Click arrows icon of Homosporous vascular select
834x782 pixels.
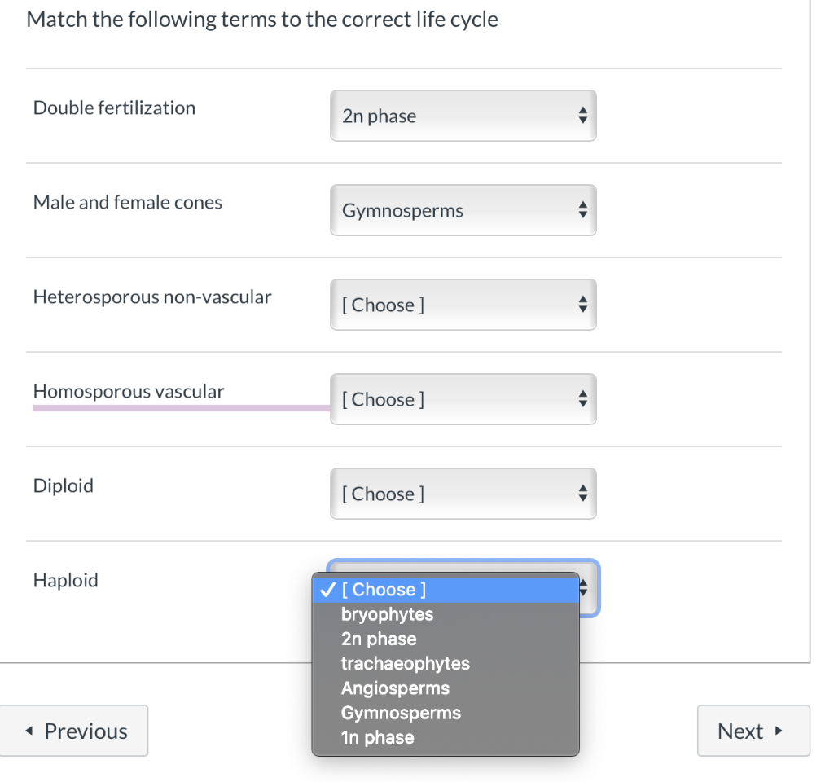[582, 400]
